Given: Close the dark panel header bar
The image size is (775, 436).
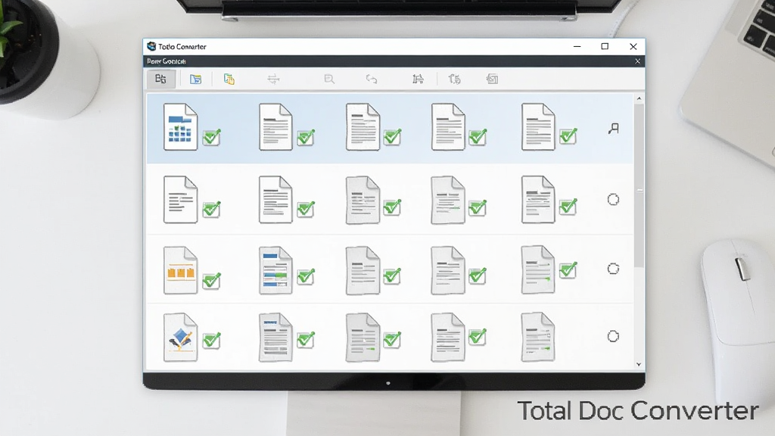Looking at the screenshot, I should 637,61.
